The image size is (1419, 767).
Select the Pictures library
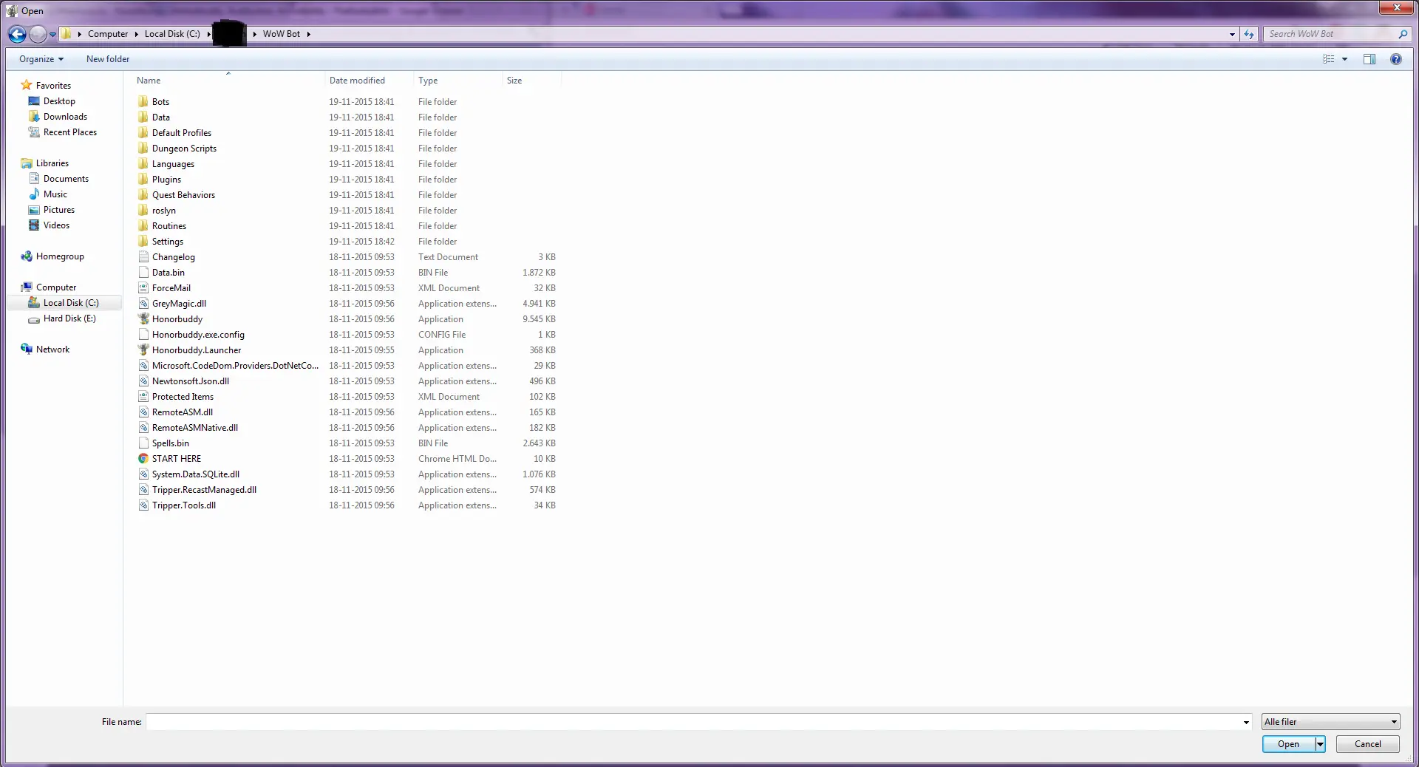(x=59, y=210)
